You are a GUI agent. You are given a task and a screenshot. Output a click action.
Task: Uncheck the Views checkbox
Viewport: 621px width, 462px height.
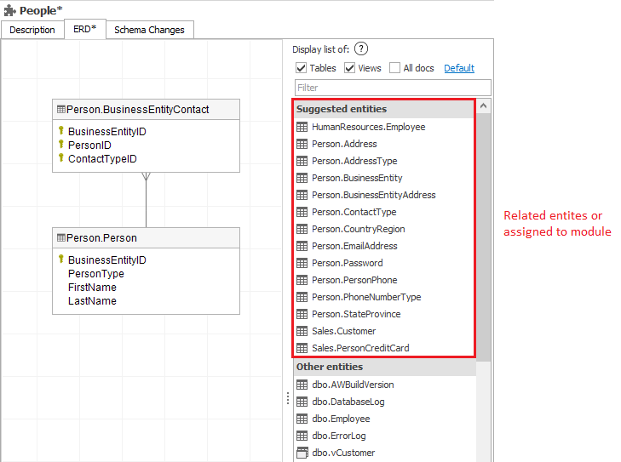349,68
